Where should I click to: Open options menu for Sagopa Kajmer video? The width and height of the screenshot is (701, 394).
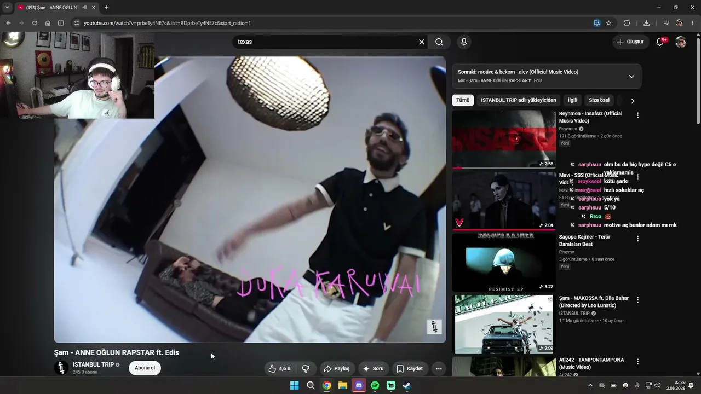point(637,239)
